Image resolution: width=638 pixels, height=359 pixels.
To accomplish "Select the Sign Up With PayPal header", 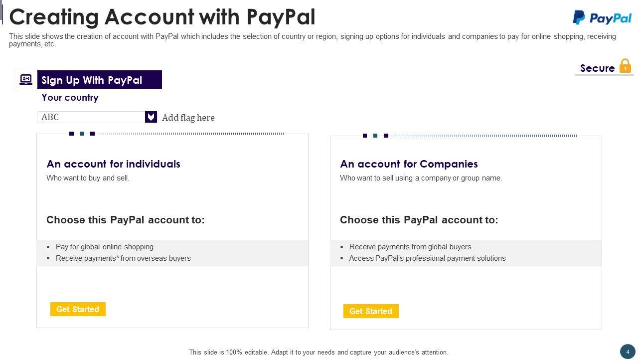I will tap(99, 80).
